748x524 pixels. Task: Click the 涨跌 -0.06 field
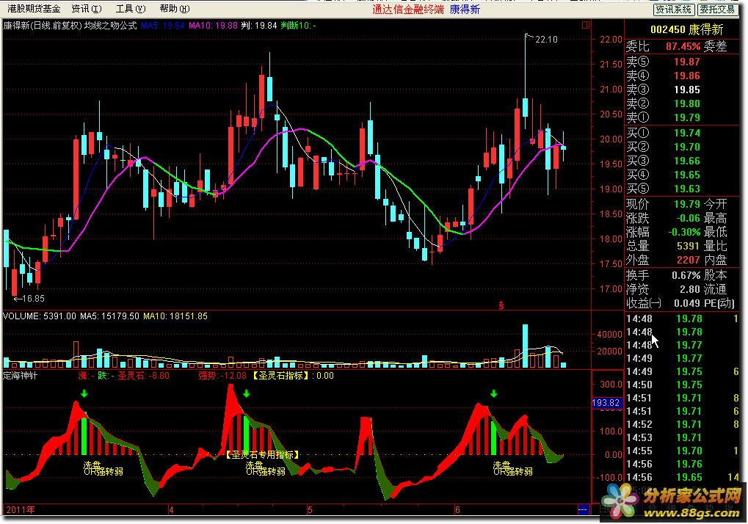coord(663,219)
